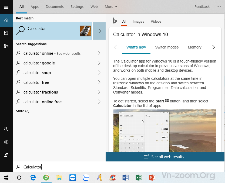225x183 pixels.
Task: Switch to the Switch modes help tab
Action: click(167, 47)
